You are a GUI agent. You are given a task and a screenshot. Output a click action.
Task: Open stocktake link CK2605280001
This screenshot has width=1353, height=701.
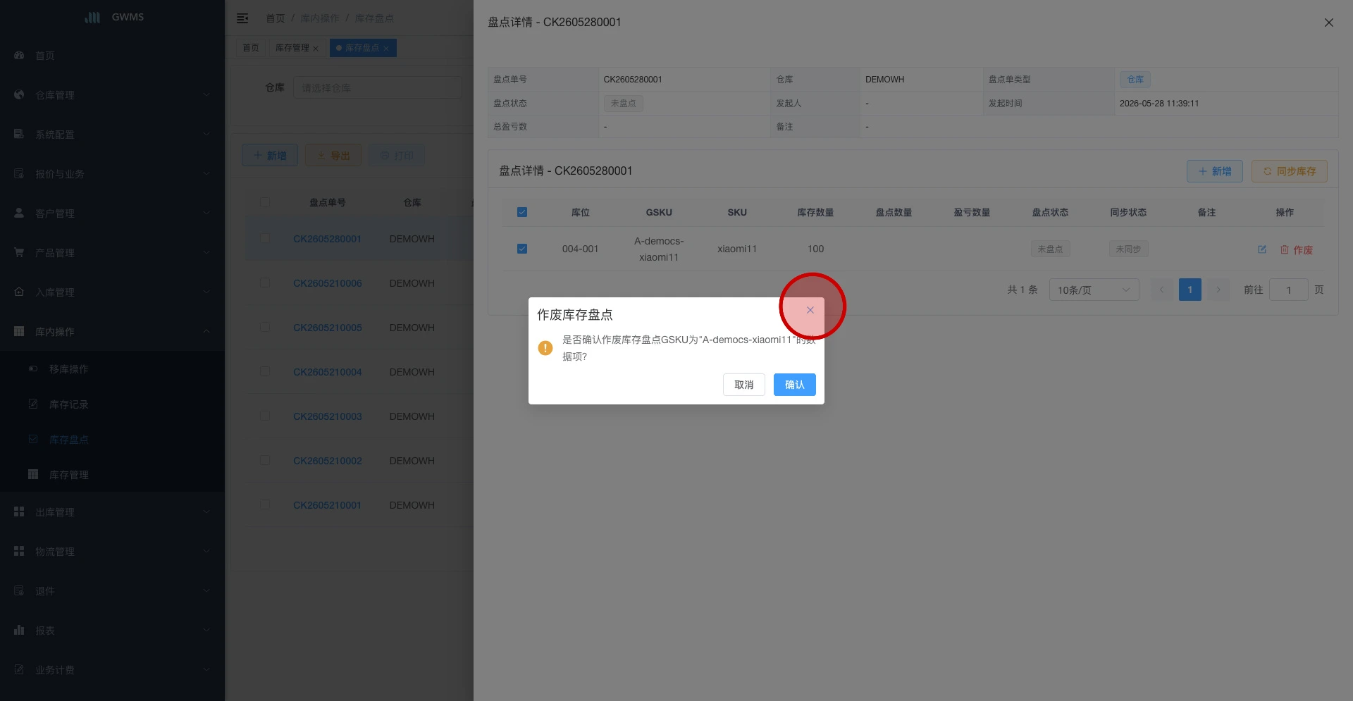[x=328, y=239]
